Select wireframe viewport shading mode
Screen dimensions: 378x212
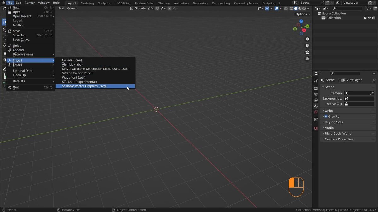coord(291,8)
